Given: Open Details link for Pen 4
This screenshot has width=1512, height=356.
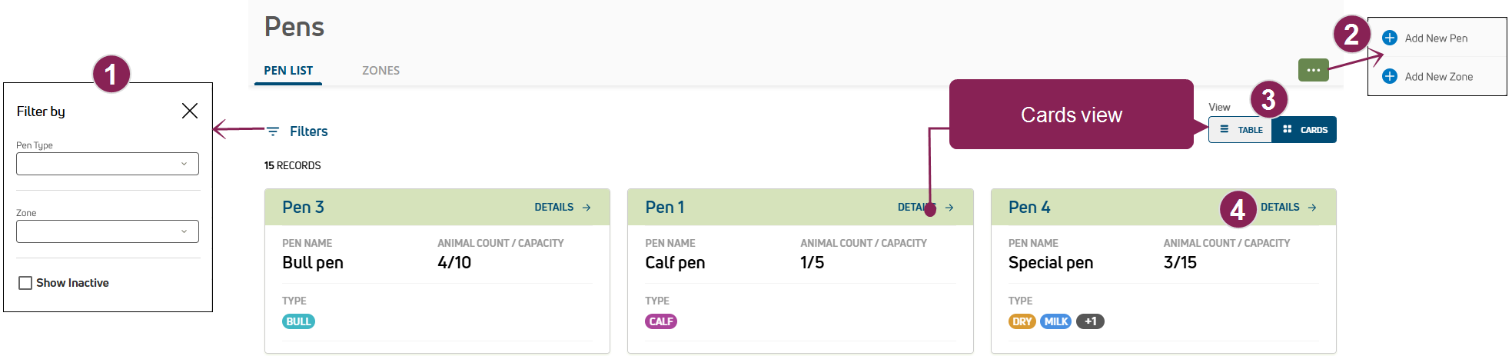Looking at the screenshot, I should point(1280,208).
